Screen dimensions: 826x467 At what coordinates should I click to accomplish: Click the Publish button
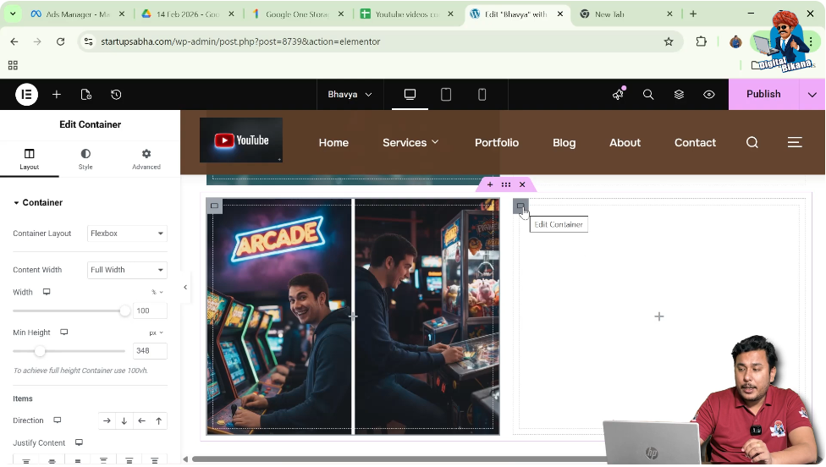pyautogui.click(x=763, y=95)
